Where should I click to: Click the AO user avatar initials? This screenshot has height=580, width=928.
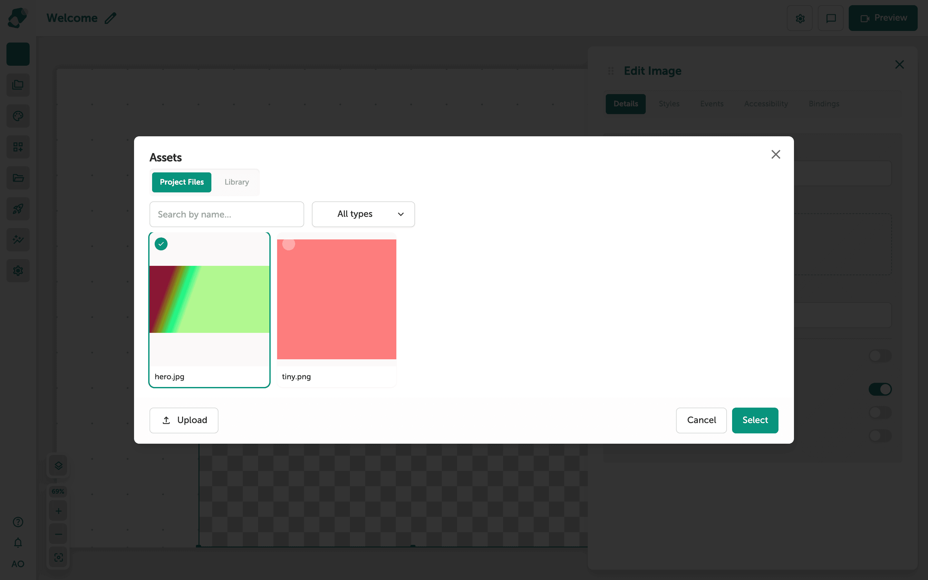pos(18,564)
